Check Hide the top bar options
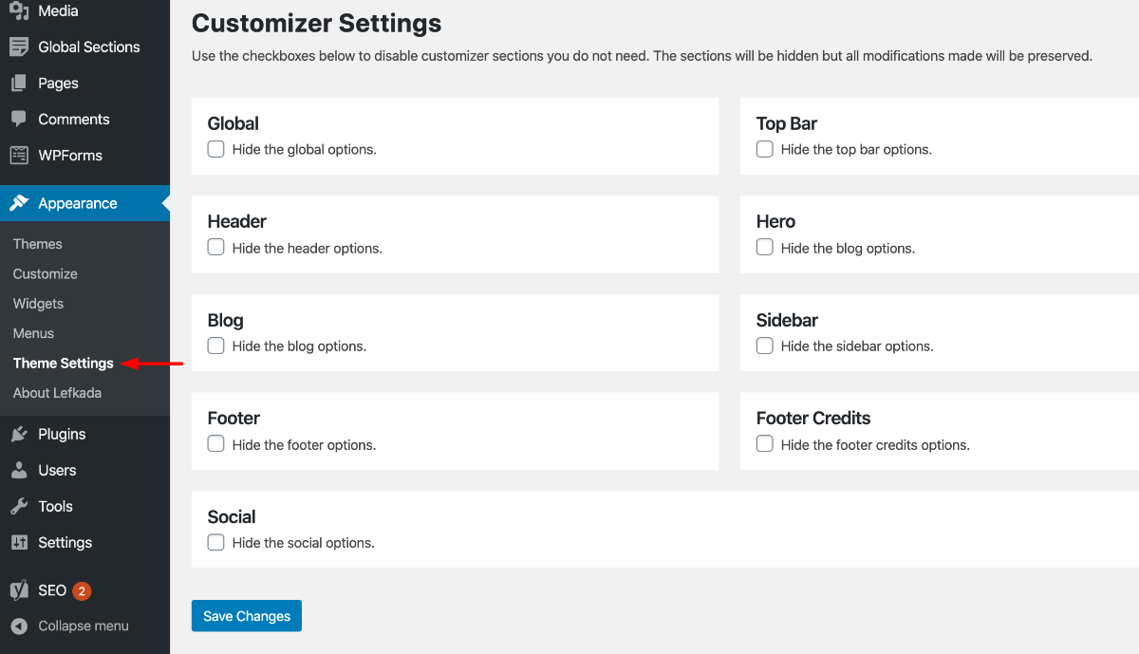 coord(765,149)
